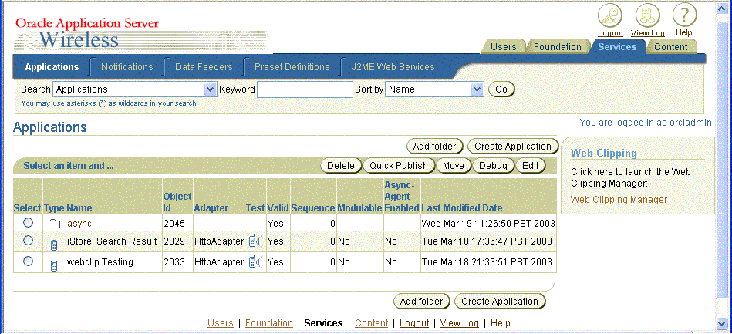732x334 pixels.
Task: Click the Logout key icon
Action: point(610,16)
